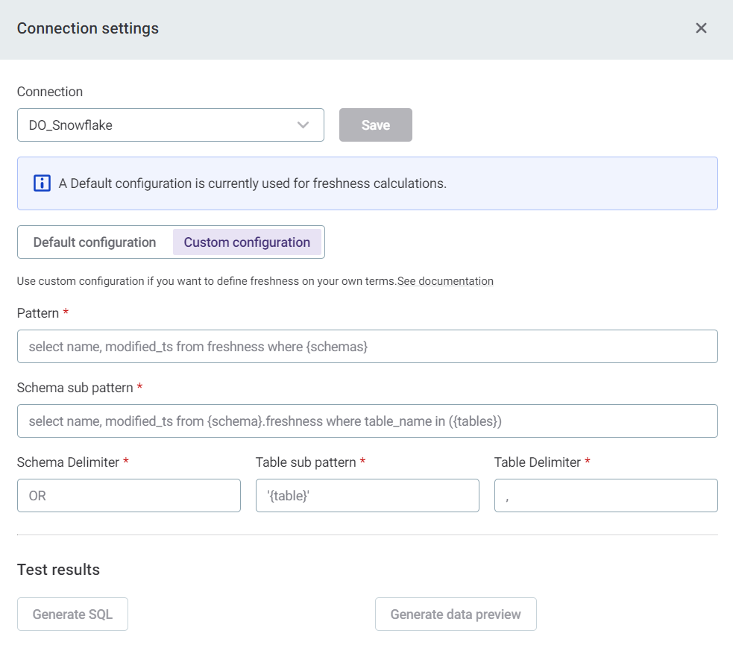Open the DO_Snowflake connection selector
The width and height of the screenshot is (733, 645).
pyautogui.click(x=160, y=125)
